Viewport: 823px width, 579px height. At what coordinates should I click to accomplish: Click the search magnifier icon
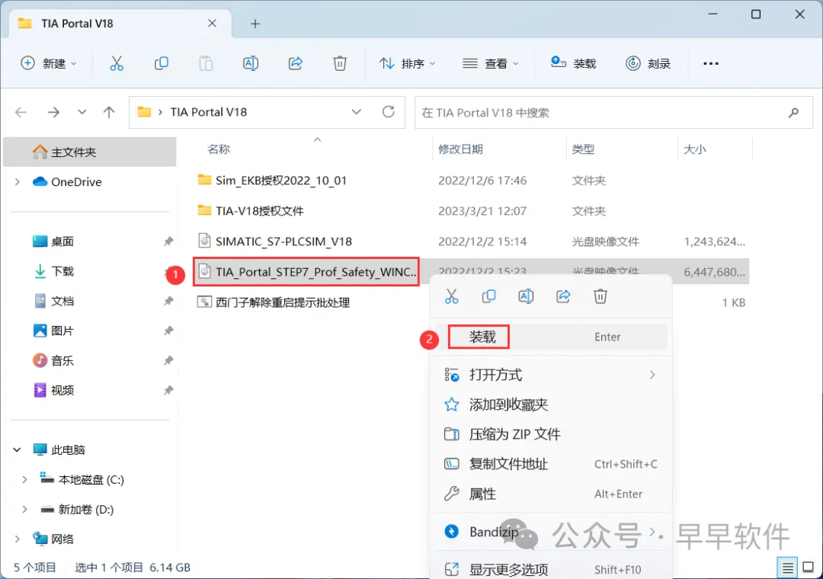[x=793, y=112]
